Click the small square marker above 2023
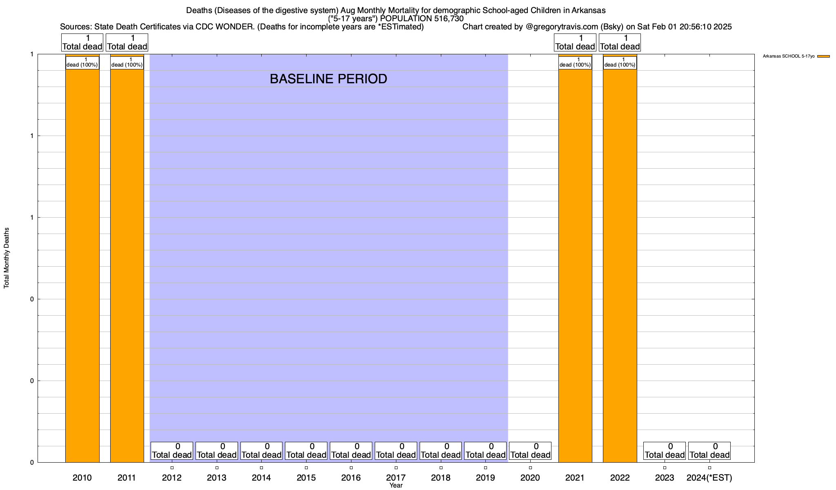This screenshot has width=836, height=490. pos(665,468)
